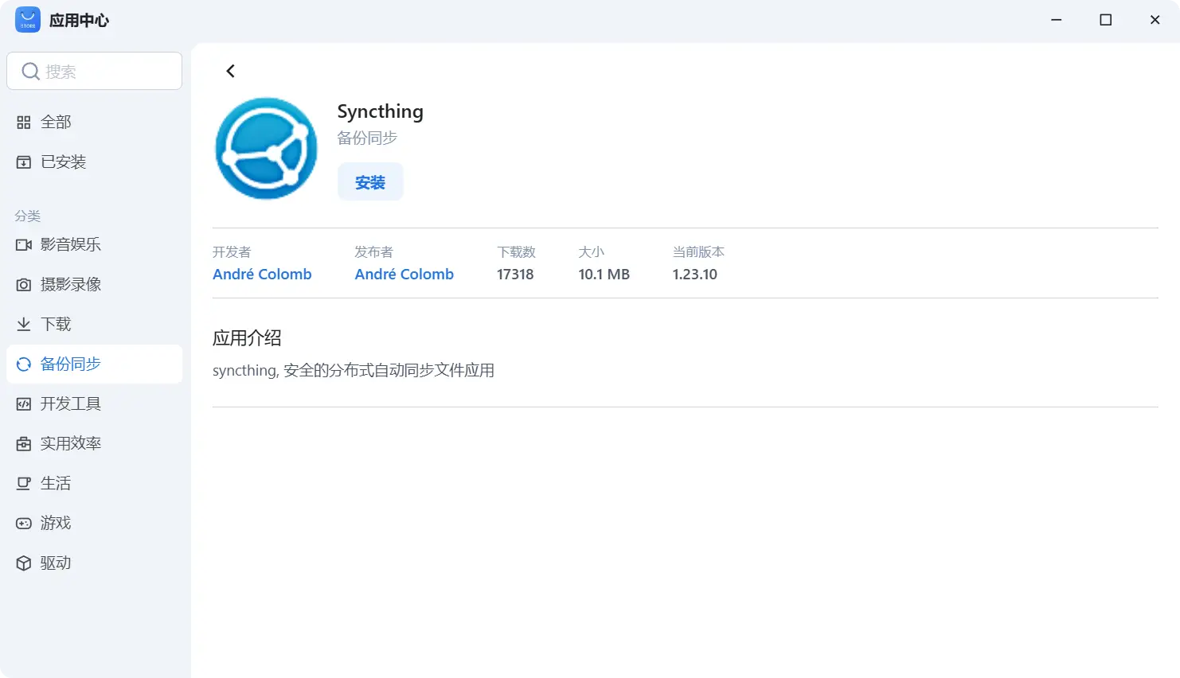
Task: Open publisher André Colomb link under 发布者
Action: [x=404, y=274]
